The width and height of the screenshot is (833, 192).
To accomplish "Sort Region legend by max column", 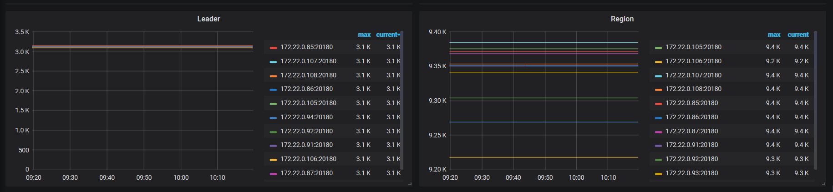I will click(x=774, y=35).
